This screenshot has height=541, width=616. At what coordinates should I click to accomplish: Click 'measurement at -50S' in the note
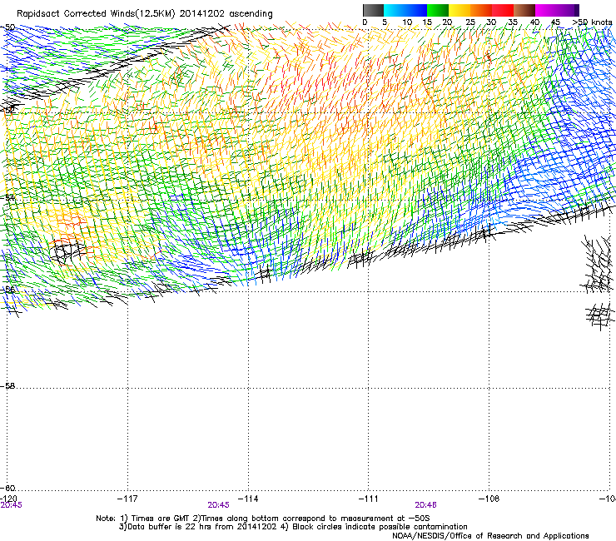[x=385, y=519]
